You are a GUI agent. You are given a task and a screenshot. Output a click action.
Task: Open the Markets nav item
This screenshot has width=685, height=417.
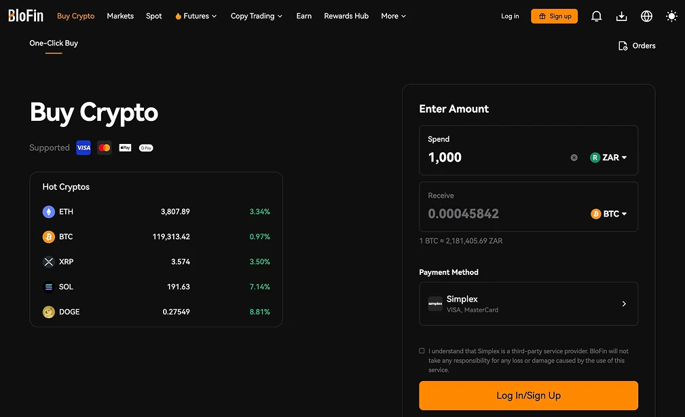(x=120, y=16)
